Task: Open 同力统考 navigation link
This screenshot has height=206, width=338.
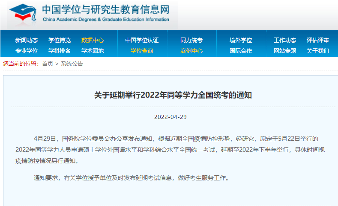Action: (x=191, y=41)
